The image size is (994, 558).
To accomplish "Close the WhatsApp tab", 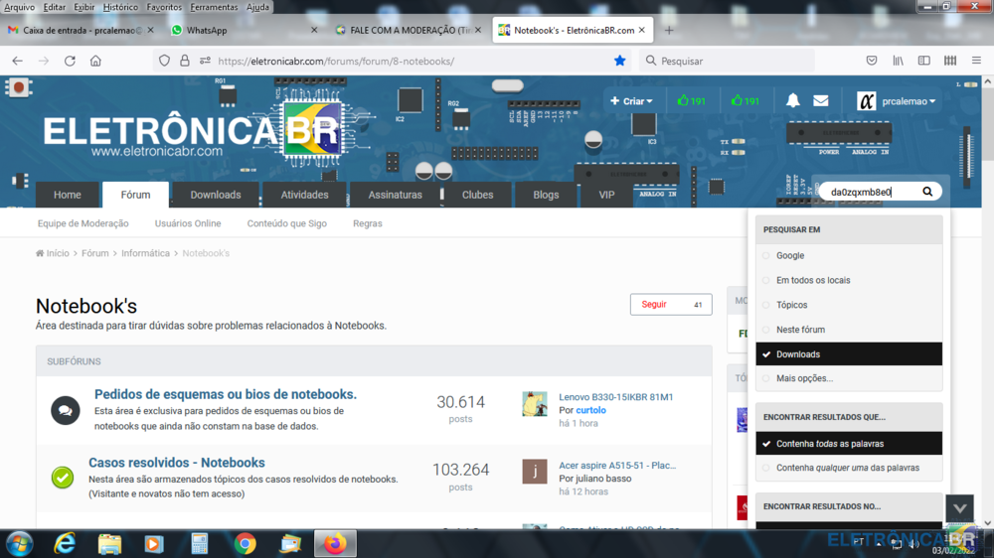I will click(x=314, y=30).
